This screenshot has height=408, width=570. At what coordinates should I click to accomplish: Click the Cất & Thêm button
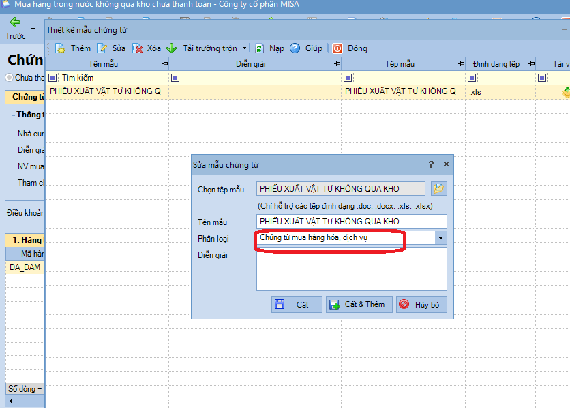pyautogui.click(x=359, y=304)
